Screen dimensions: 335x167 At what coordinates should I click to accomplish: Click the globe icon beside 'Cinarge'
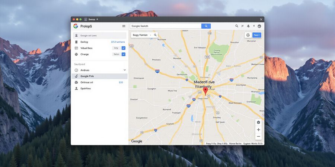(x=76, y=54)
